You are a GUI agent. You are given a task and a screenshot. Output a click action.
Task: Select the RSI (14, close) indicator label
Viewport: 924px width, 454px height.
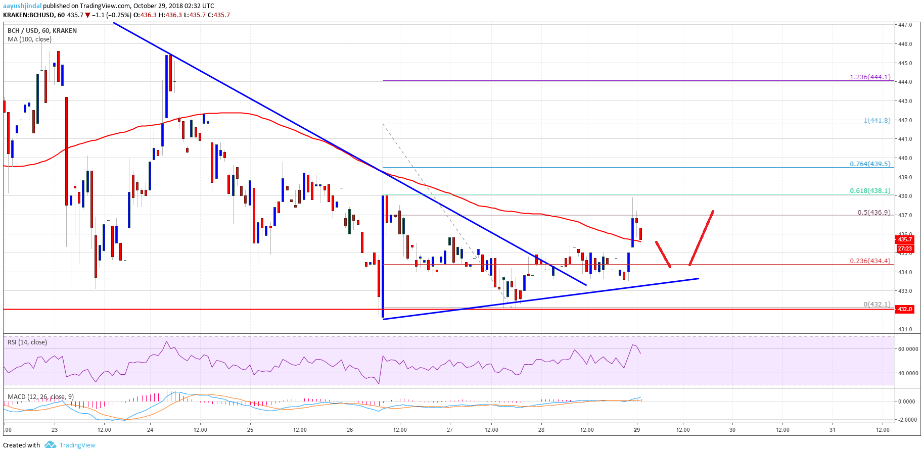point(27,342)
